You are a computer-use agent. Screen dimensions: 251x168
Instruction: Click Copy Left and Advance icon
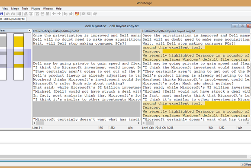pyautogui.click(x=71, y=14)
